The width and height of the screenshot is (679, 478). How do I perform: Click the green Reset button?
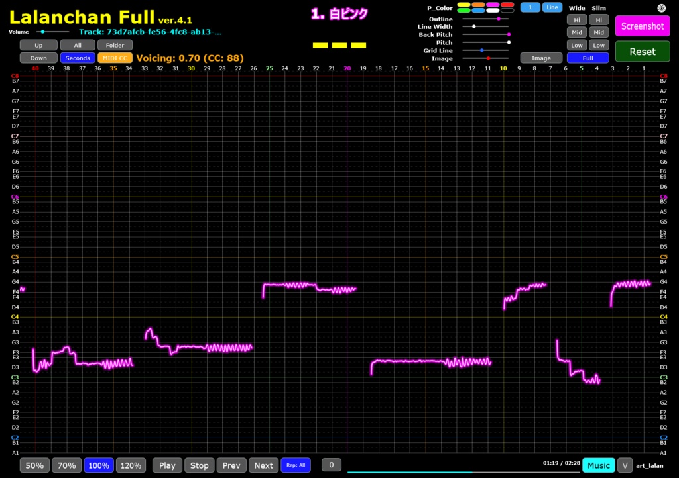[642, 52]
